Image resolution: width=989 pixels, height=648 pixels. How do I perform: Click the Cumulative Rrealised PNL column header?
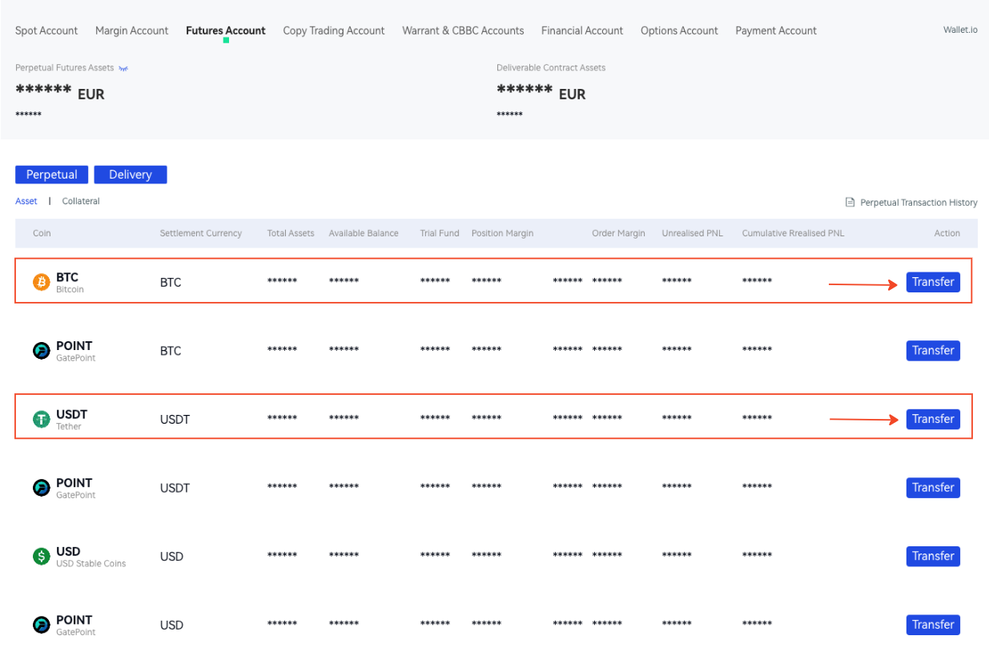794,233
